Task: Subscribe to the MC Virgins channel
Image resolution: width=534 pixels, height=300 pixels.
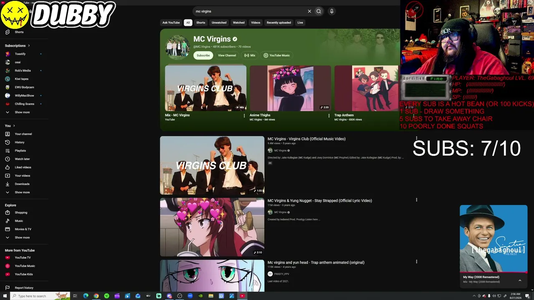Action: (x=203, y=55)
